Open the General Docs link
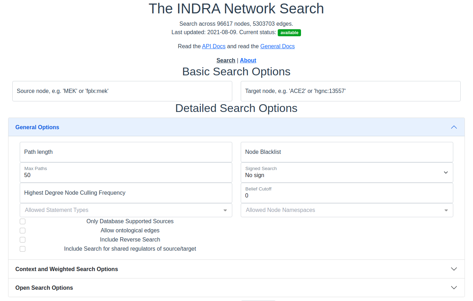 277,46
